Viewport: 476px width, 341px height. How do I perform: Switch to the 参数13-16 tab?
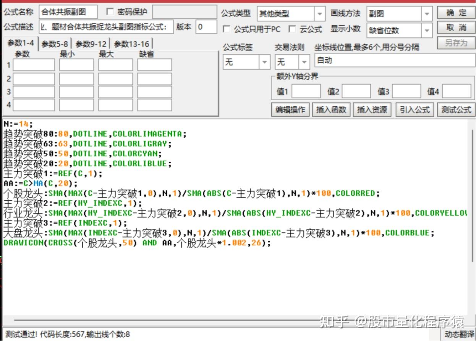[131, 44]
